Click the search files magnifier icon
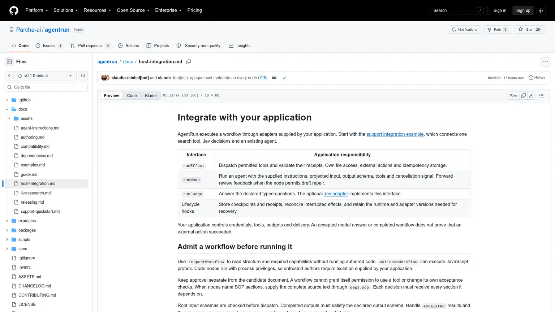Viewport: 555px width, 312px height. pos(83,76)
